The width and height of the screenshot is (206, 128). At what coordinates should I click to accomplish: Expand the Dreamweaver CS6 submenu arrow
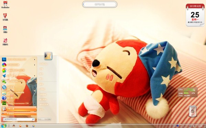click(35, 103)
